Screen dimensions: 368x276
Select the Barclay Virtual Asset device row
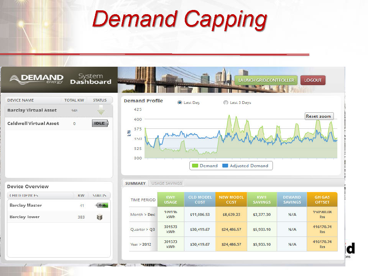(x=32, y=110)
